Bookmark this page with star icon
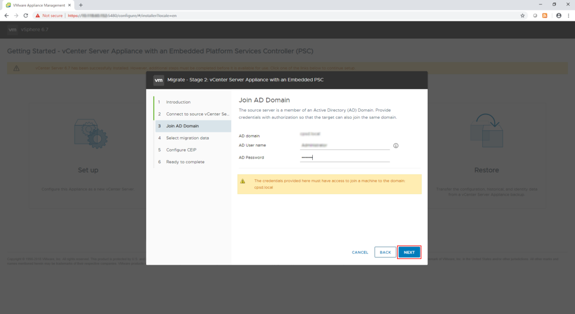Screen dimensions: 575x314 (523, 15)
